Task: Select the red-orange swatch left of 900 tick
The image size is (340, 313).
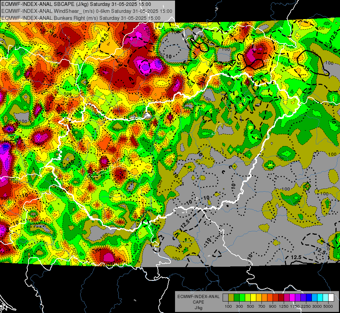Action: 270,298
